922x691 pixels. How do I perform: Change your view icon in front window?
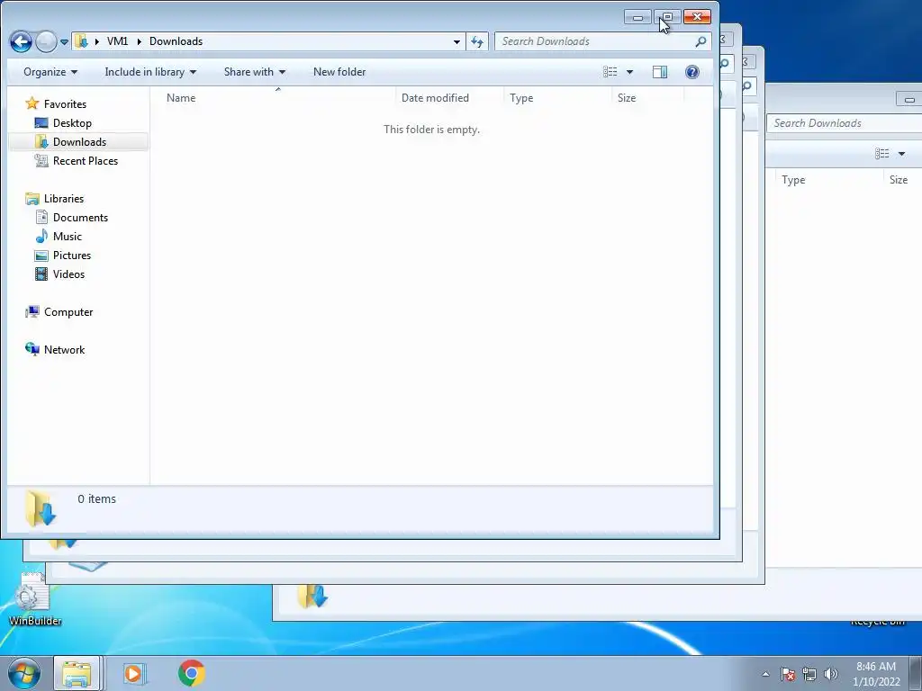pyautogui.click(x=610, y=72)
